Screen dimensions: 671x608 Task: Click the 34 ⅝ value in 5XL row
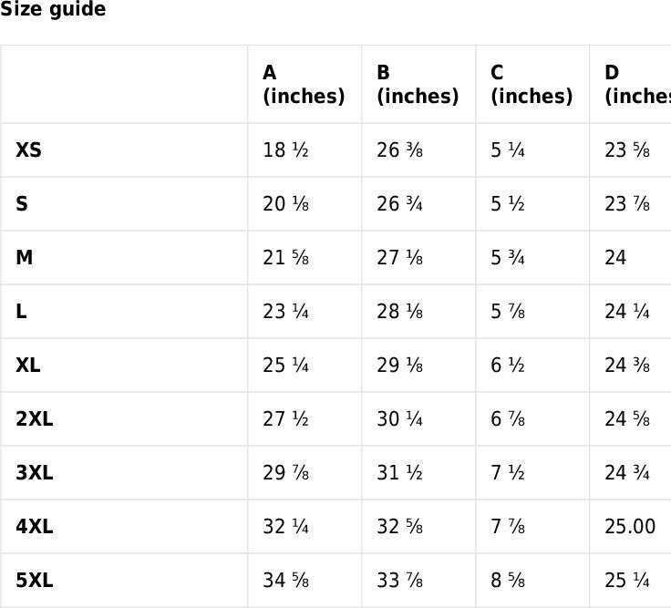(285, 580)
